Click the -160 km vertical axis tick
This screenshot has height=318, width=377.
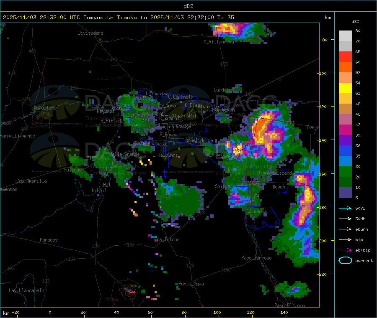click(321, 174)
